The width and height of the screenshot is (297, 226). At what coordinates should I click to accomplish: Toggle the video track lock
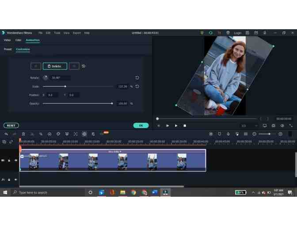(x=9, y=160)
